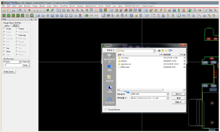Click the Add Connect routing icon
This screenshot has width=220, height=132.
[206, 10]
